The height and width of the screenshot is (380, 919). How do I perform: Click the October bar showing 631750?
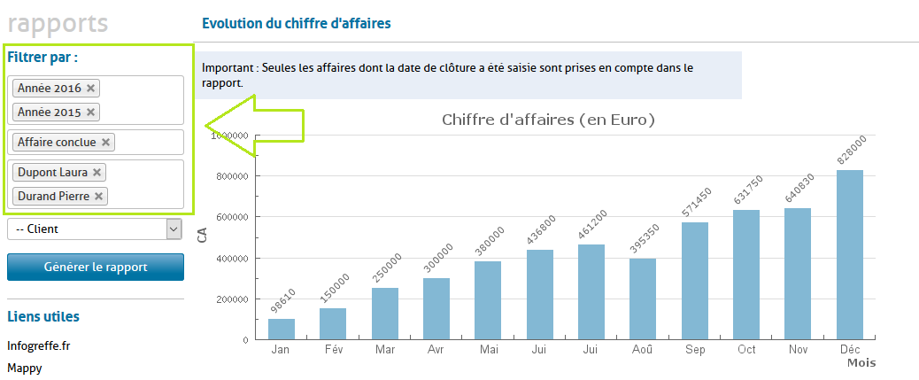click(x=746, y=275)
